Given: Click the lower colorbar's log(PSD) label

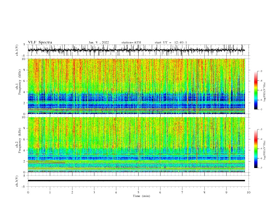Looking at the screenshot, I should click(x=264, y=150).
